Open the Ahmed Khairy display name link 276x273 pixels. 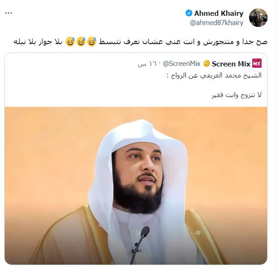point(219,13)
